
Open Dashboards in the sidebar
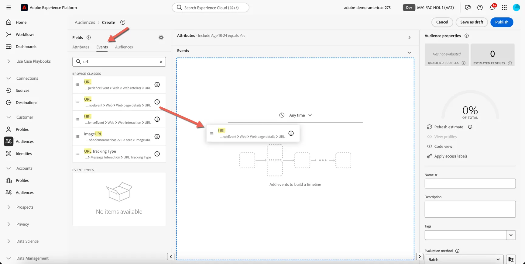(26, 47)
